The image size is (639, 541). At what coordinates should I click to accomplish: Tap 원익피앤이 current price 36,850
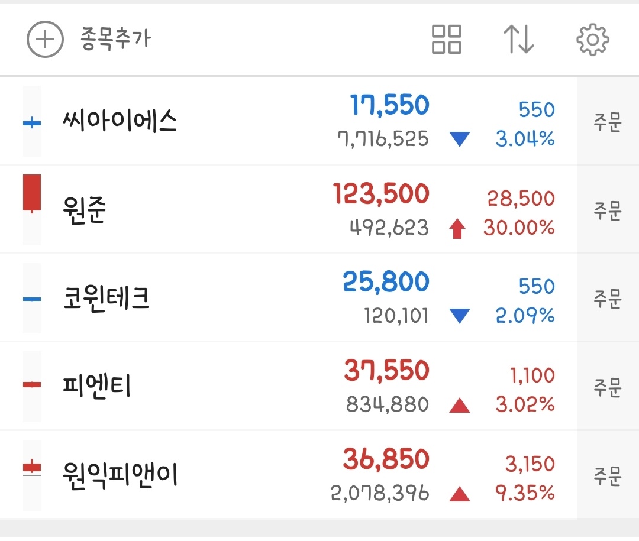(x=386, y=460)
